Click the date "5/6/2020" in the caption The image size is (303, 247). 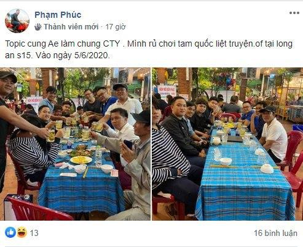(x=91, y=55)
